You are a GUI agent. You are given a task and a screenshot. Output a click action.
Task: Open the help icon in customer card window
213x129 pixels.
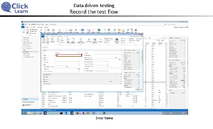(142, 37)
